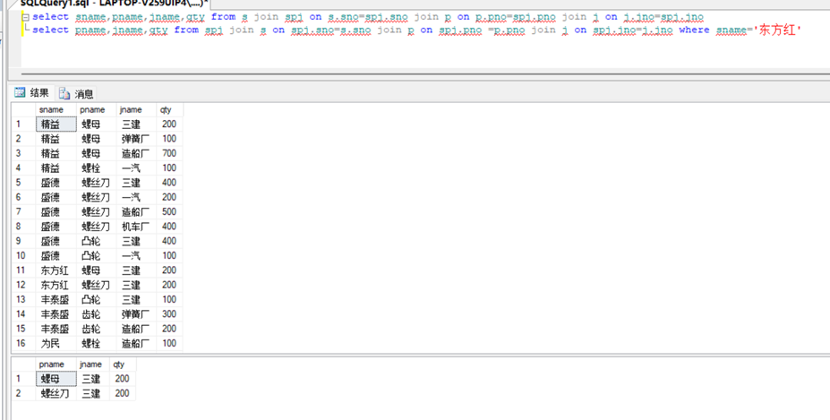Click the where keyword in second query
The width and height of the screenshot is (830, 420).
(x=694, y=30)
